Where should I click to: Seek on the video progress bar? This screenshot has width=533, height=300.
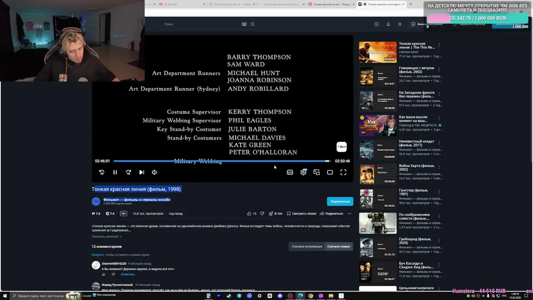pyautogui.click(x=222, y=161)
